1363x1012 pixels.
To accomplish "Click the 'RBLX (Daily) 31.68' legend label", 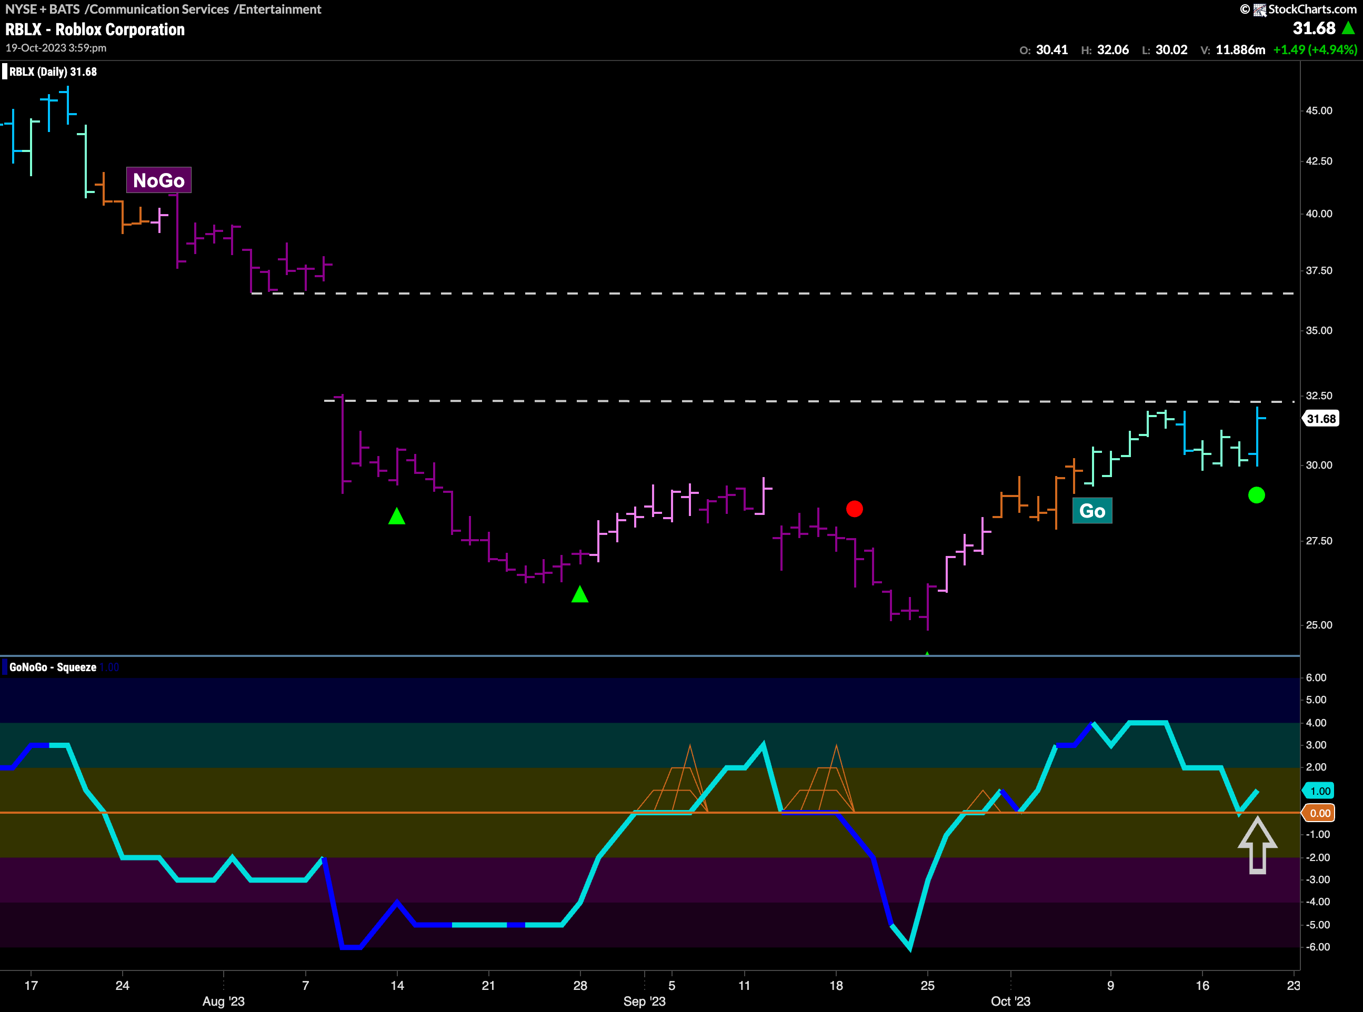I will (53, 72).
